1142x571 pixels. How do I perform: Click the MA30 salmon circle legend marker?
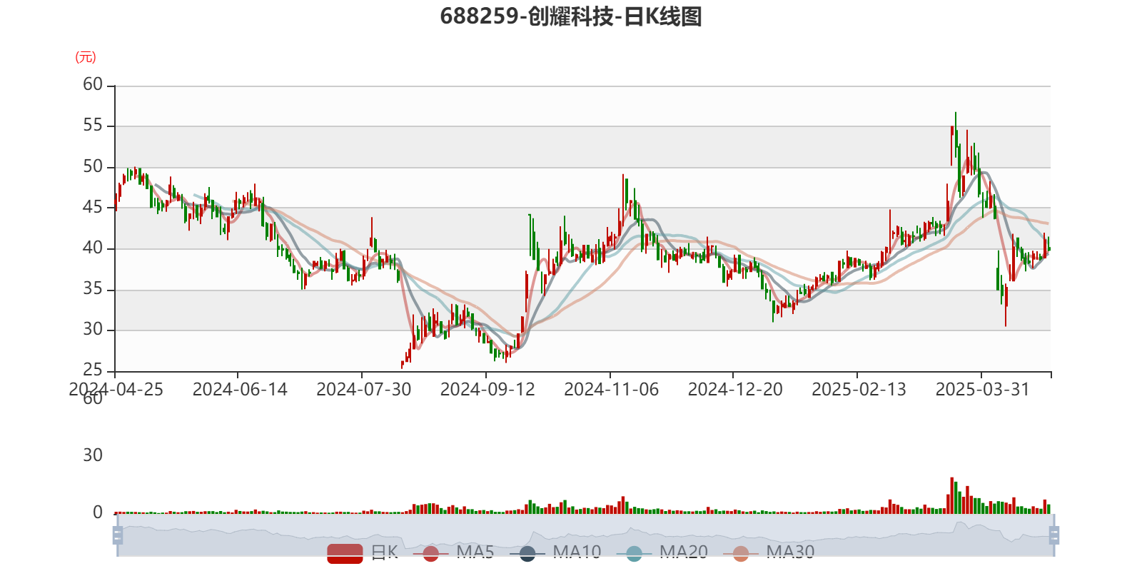click(x=741, y=553)
